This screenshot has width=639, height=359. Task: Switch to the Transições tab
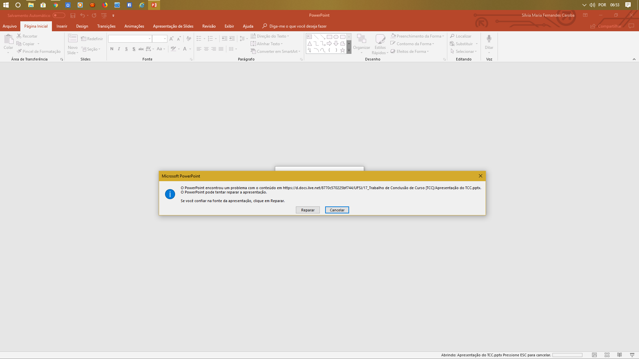tap(106, 26)
